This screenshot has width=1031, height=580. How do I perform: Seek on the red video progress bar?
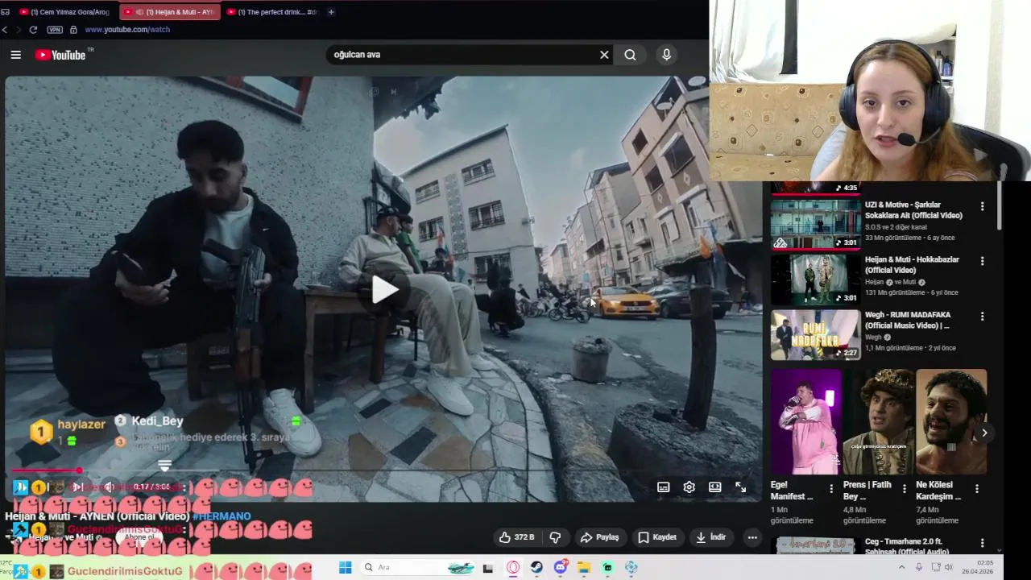(x=46, y=470)
